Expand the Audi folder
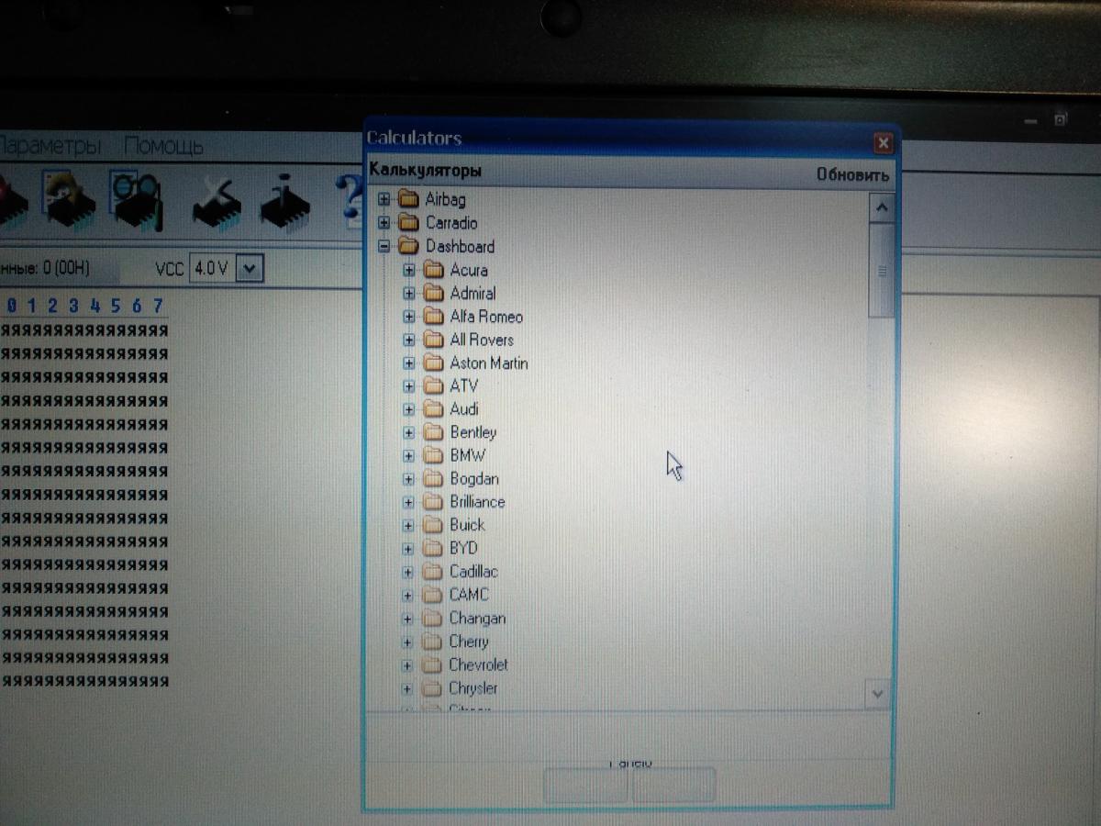The height and width of the screenshot is (826, 1101). (409, 409)
